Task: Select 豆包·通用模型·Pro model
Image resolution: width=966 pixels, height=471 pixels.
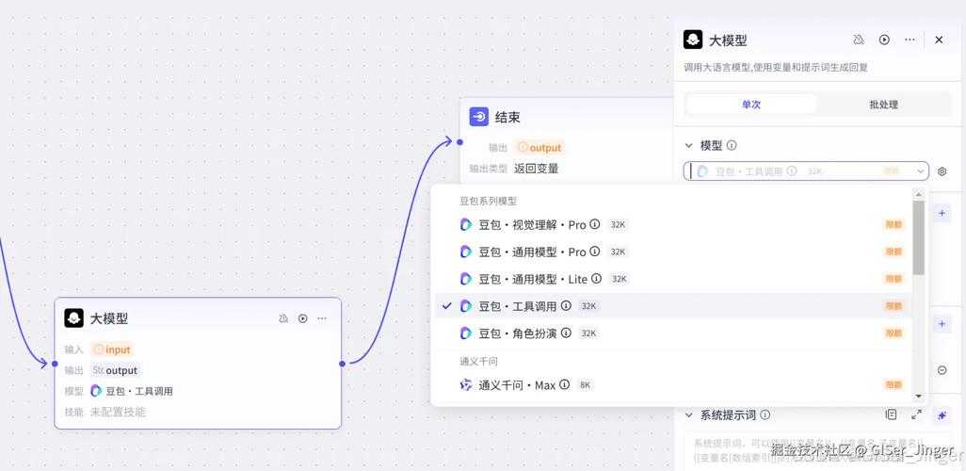Action: (x=673, y=252)
